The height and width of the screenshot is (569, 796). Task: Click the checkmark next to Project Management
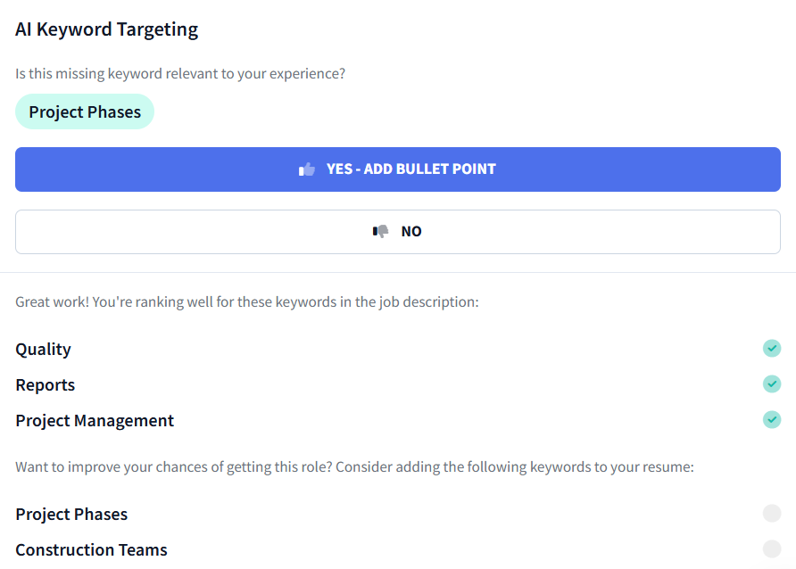(x=772, y=420)
